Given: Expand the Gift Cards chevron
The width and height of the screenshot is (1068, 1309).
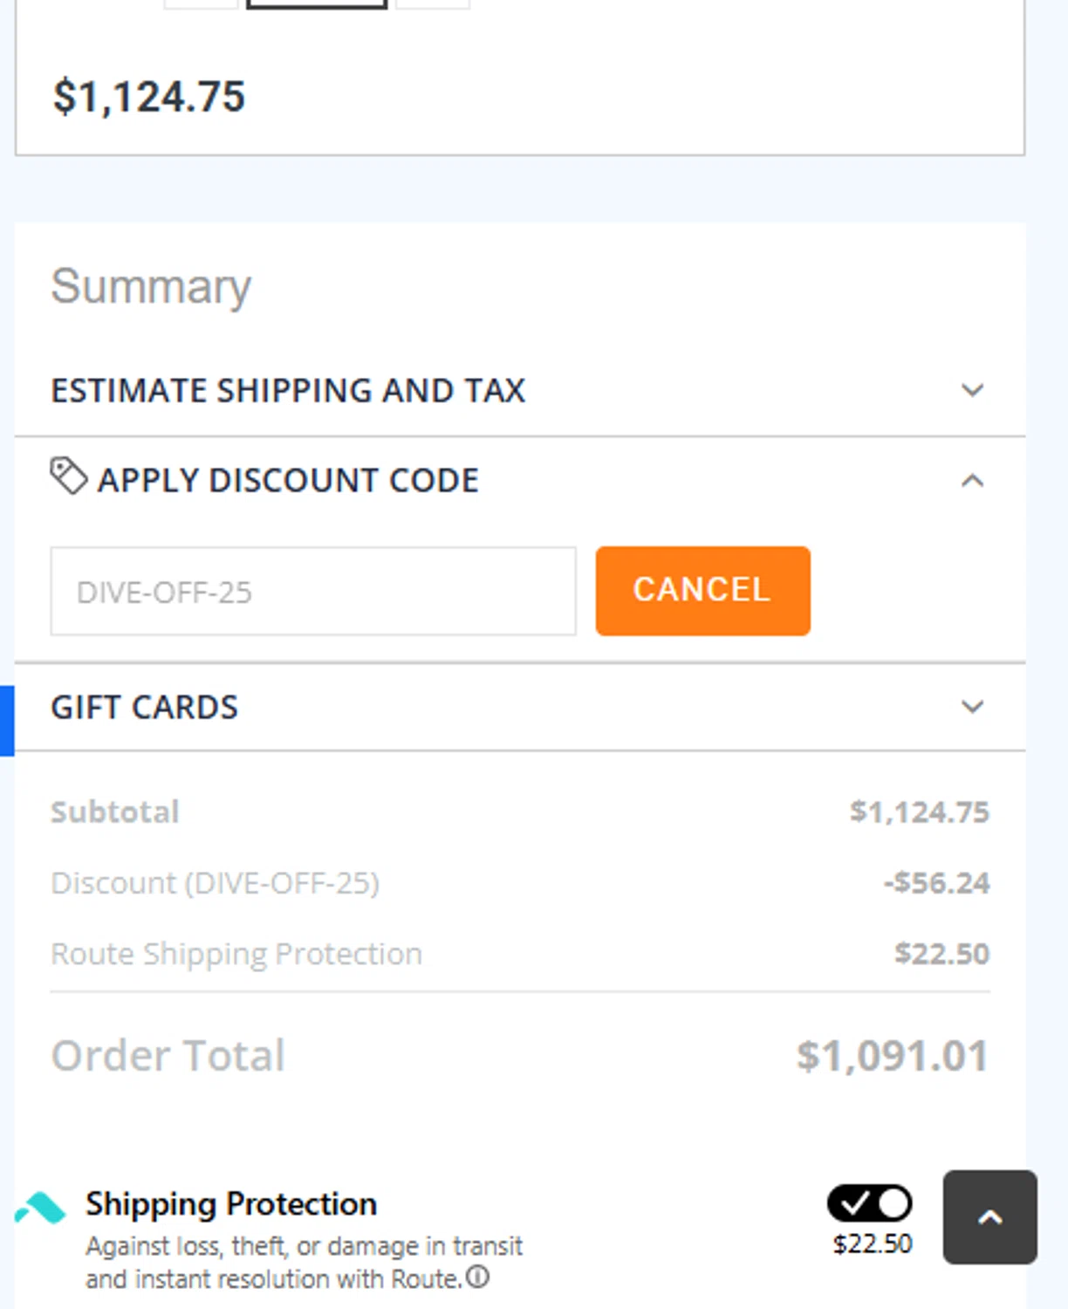Looking at the screenshot, I should pyautogui.click(x=972, y=706).
